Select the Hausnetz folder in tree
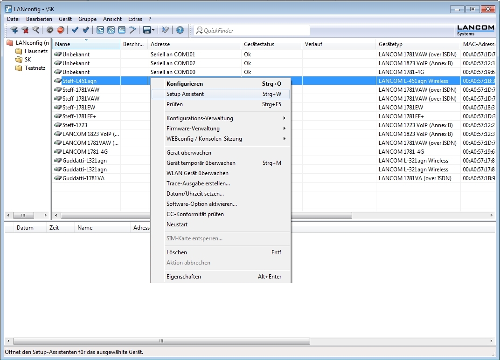Viewport: 500px width, 360px height. (x=36, y=51)
